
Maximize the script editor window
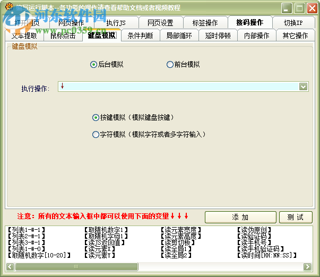(299, 8)
